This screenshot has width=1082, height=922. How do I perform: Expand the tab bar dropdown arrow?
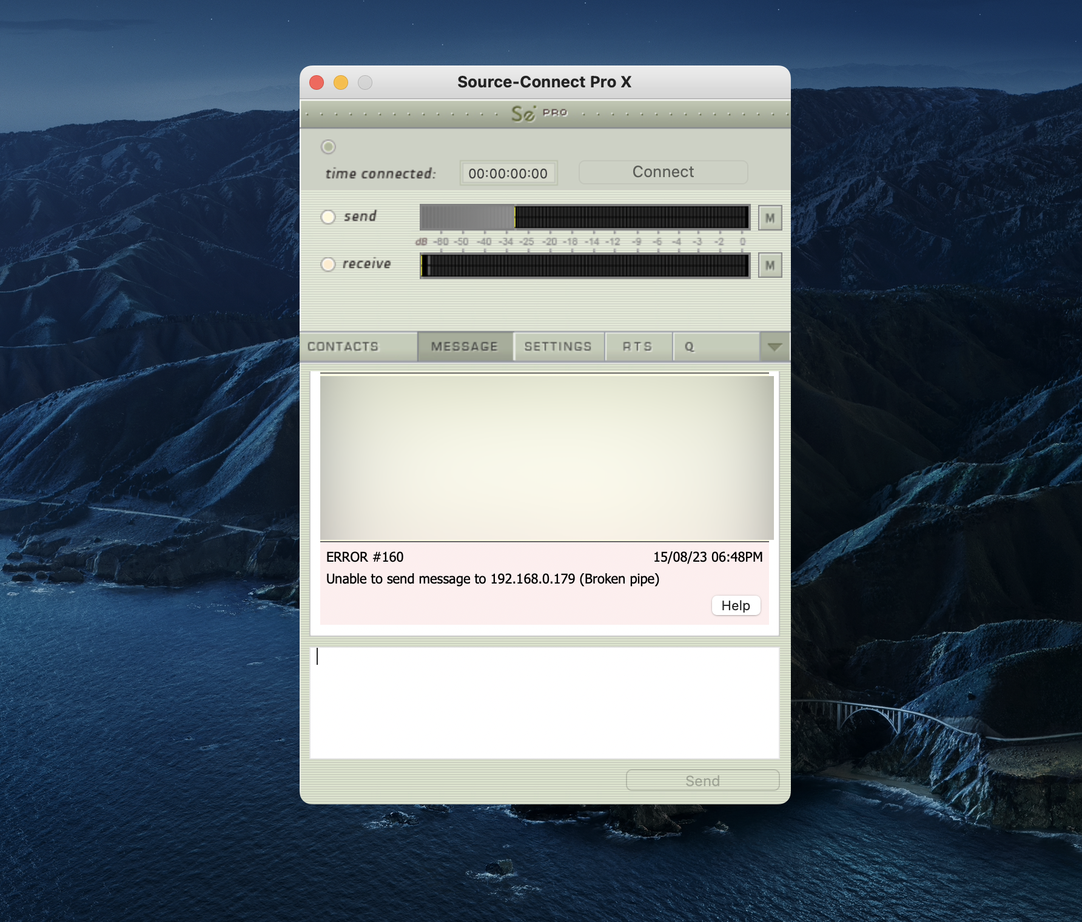click(x=775, y=346)
